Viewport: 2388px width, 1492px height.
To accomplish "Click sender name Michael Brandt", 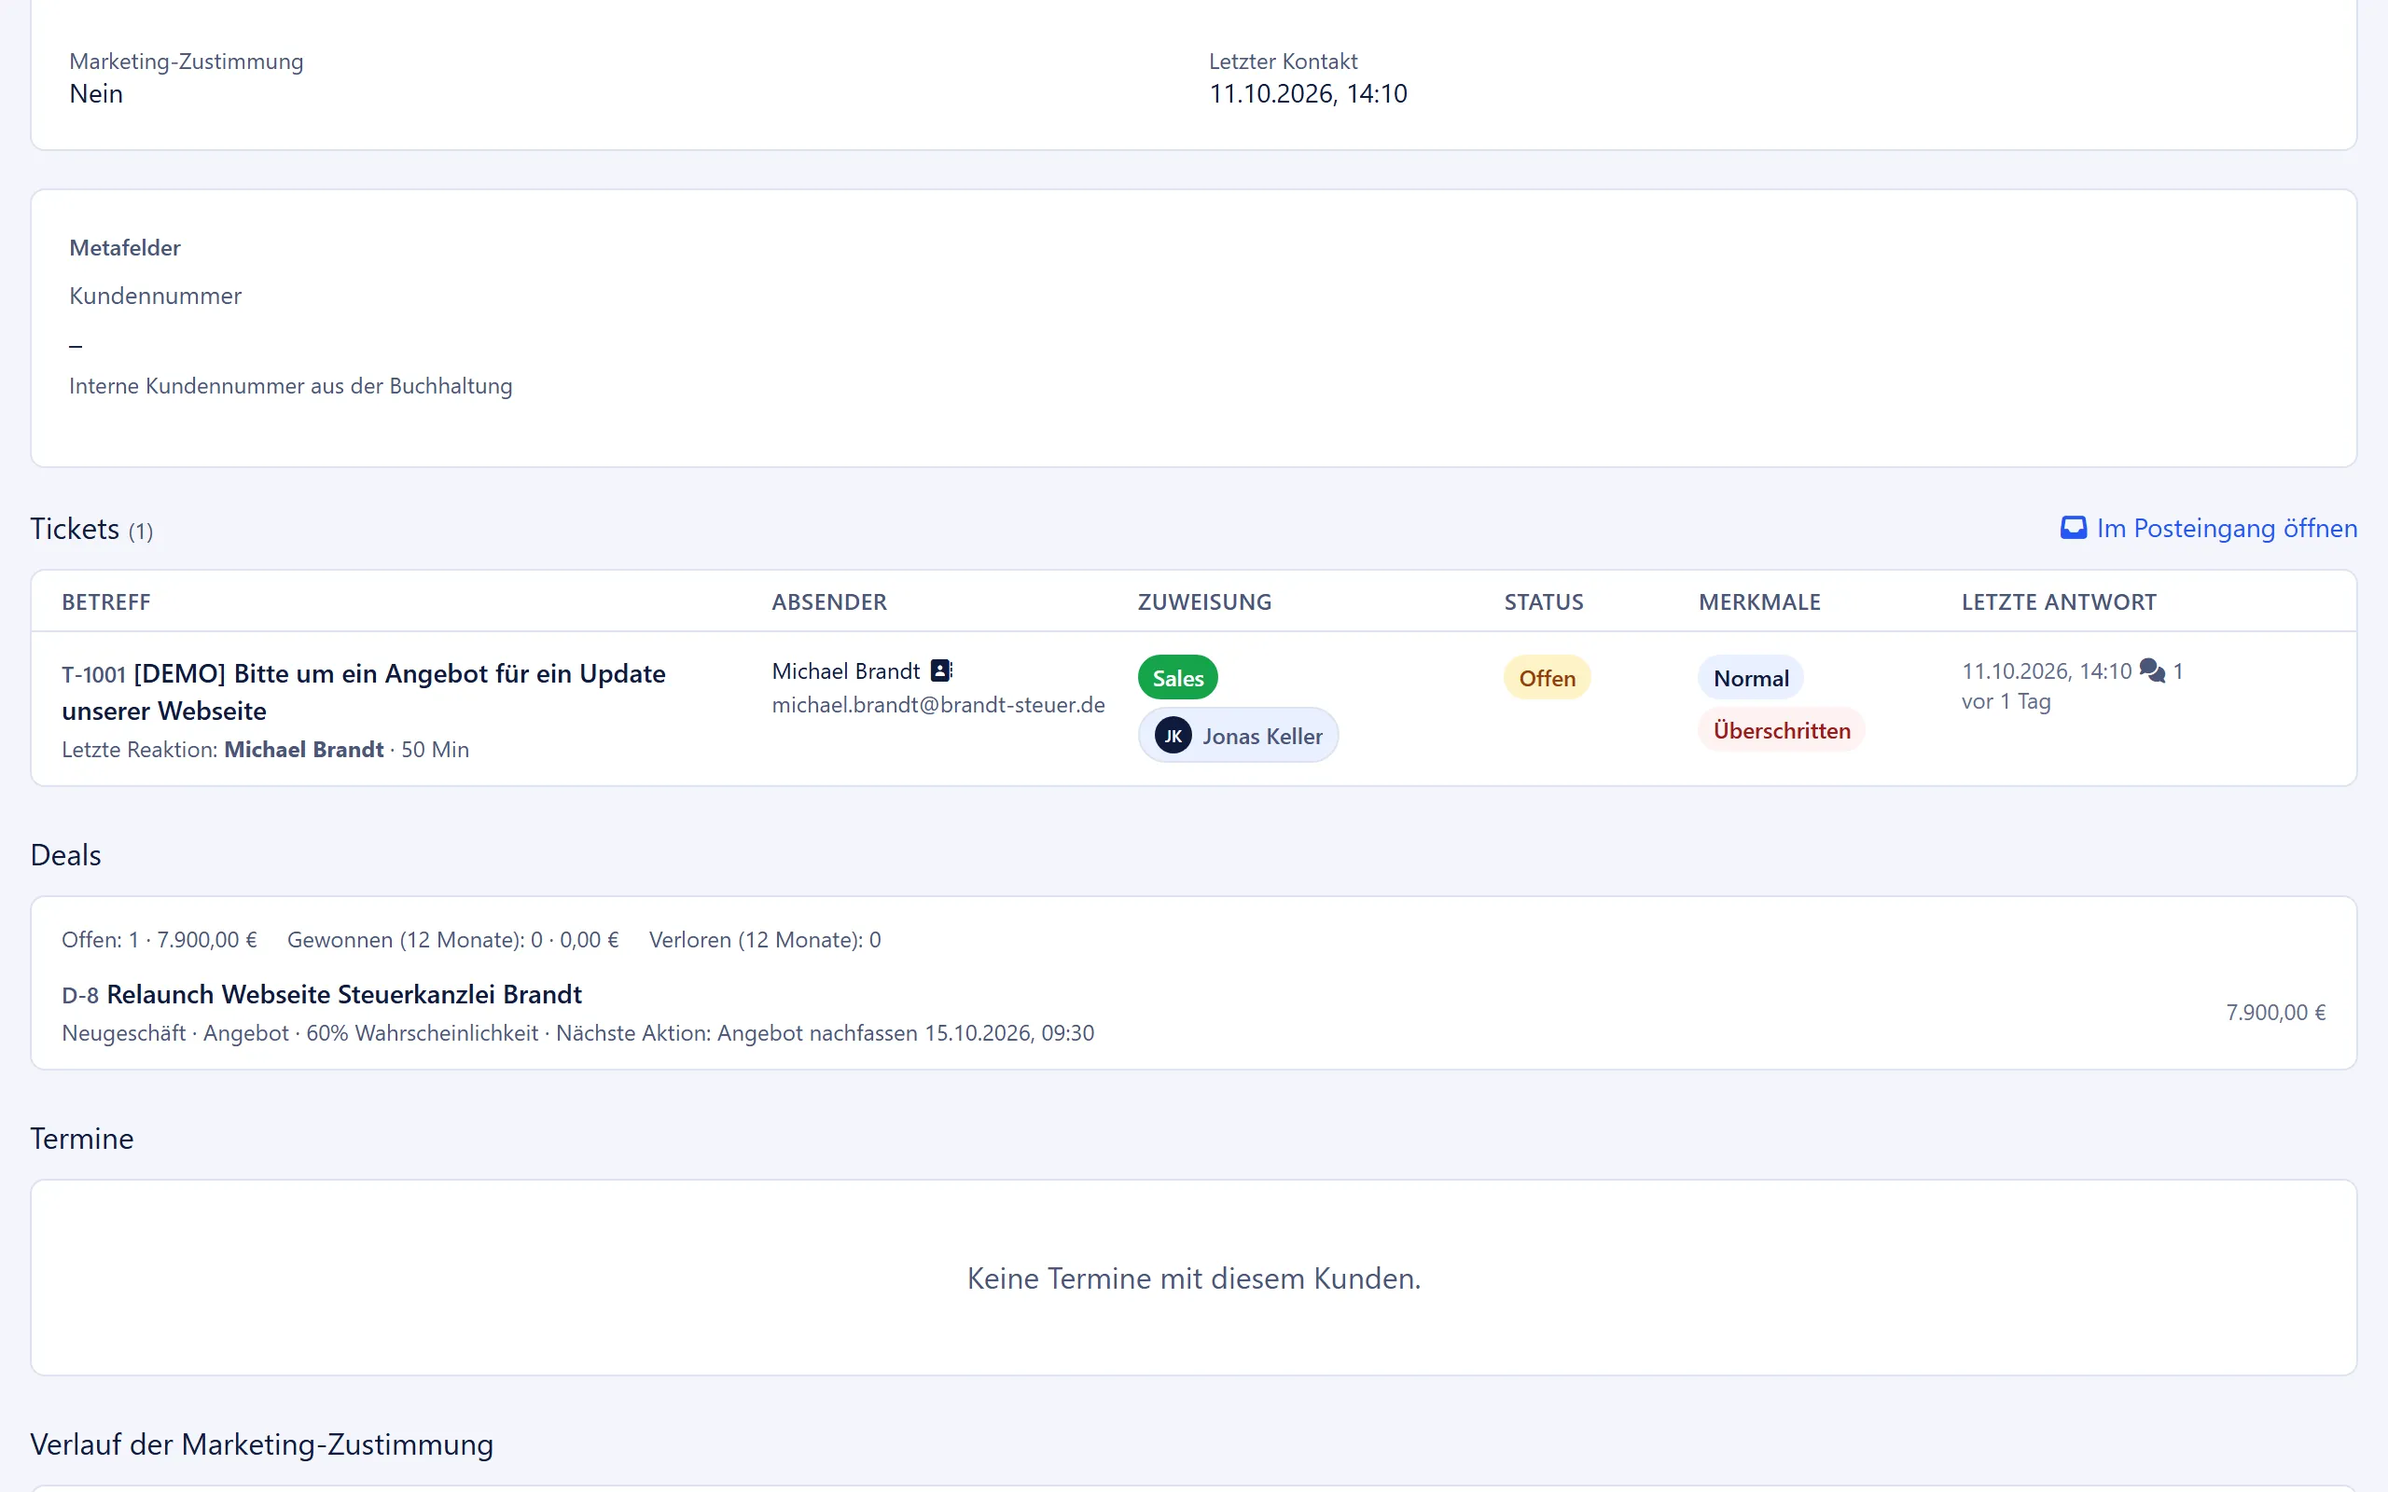I will [x=846, y=671].
